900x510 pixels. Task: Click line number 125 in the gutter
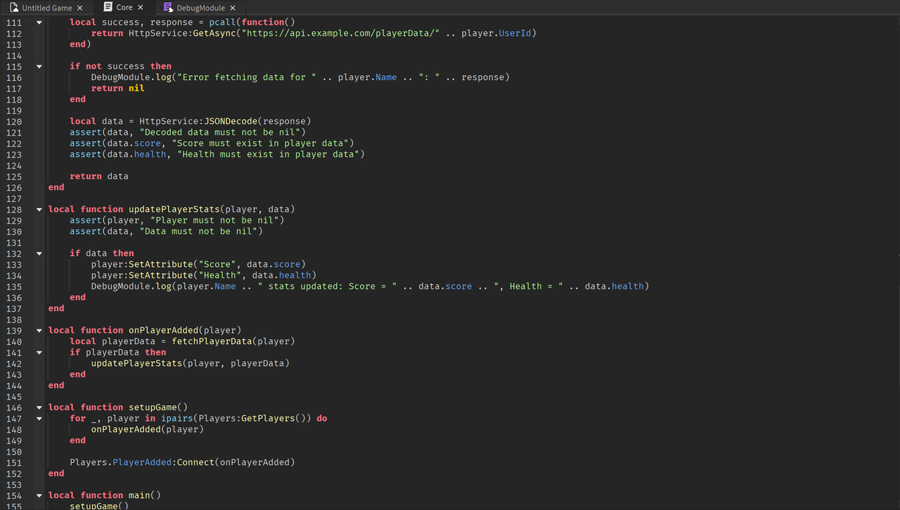[x=13, y=176]
